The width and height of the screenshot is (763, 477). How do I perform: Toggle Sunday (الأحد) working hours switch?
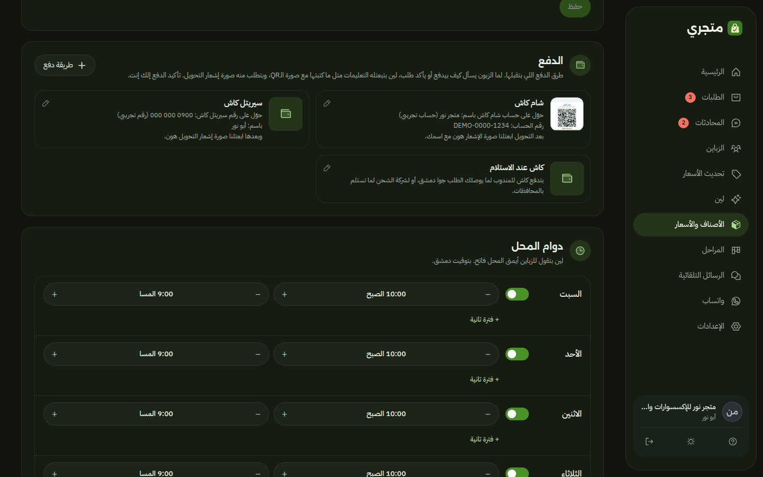point(517,354)
